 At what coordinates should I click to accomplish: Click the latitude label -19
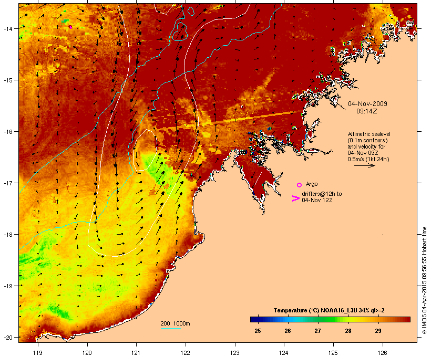[7, 286]
